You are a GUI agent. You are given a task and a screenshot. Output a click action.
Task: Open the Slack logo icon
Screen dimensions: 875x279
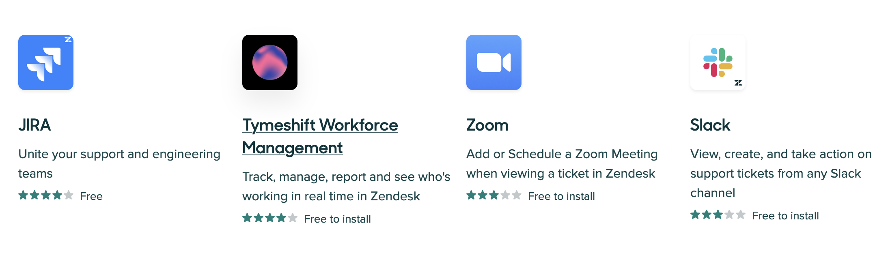(718, 62)
